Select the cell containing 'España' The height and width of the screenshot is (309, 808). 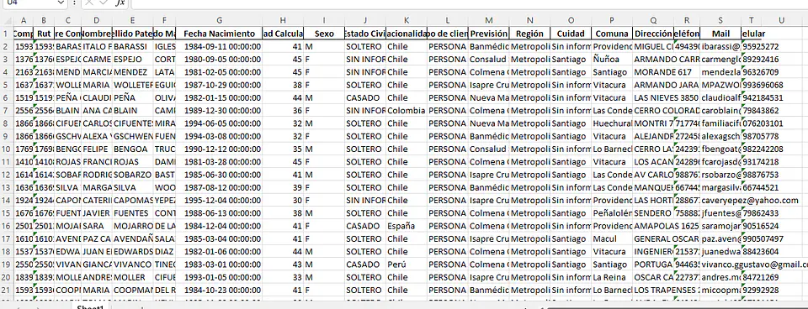click(407, 226)
